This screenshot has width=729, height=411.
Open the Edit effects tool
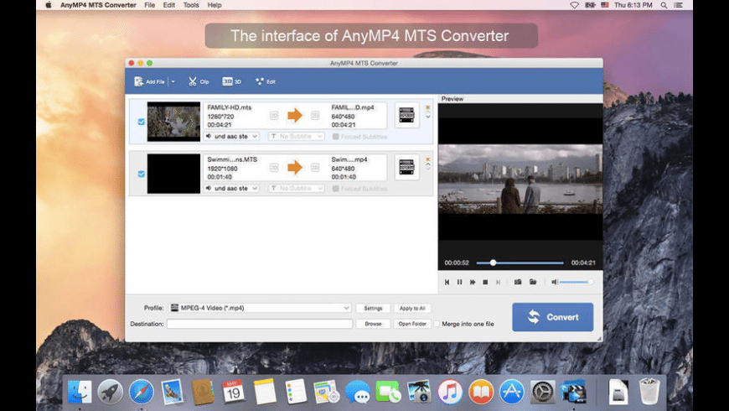[266, 81]
